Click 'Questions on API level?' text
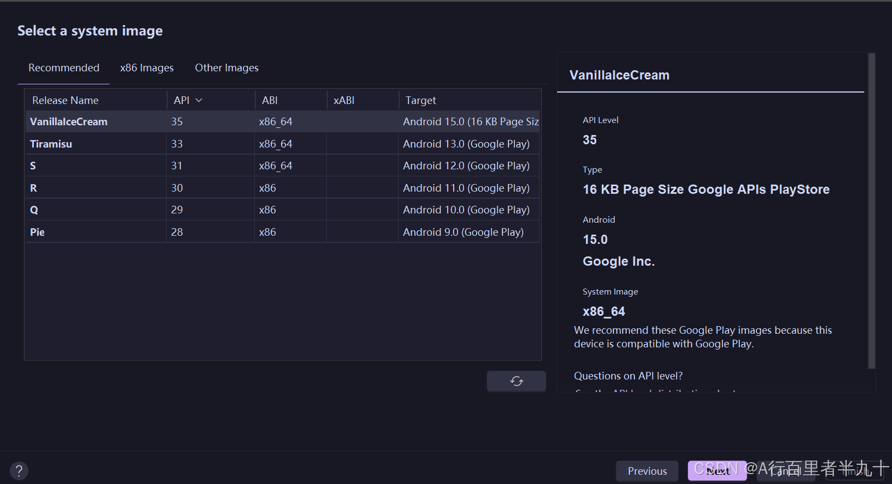The width and height of the screenshot is (892, 484). pyautogui.click(x=628, y=376)
